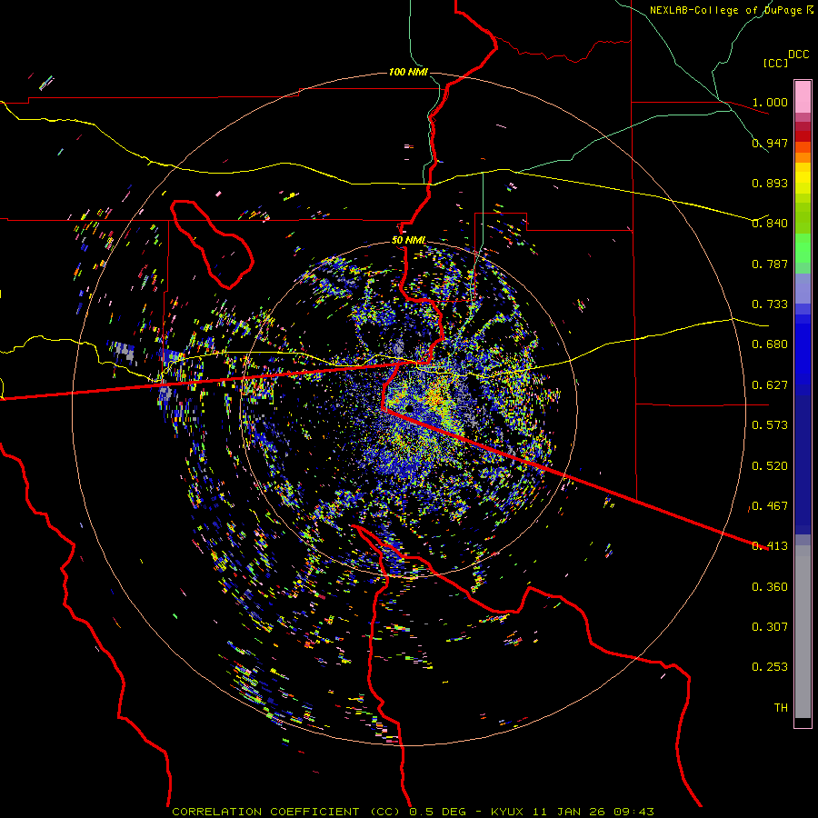Click the CORRELATION COEFFICIENT (CC) caption text

pyautogui.click(x=286, y=812)
